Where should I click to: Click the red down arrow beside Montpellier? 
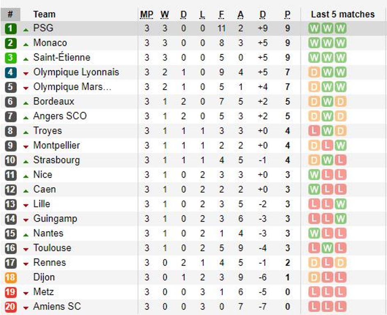pyautogui.click(x=26, y=147)
